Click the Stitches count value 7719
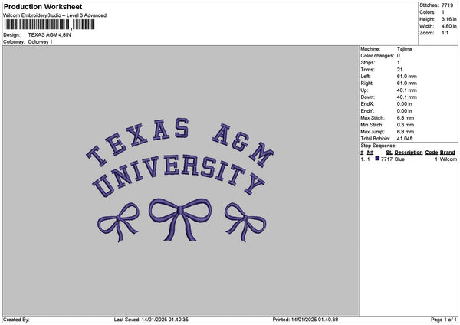This screenshot has height=325, width=460. click(x=448, y=5)
